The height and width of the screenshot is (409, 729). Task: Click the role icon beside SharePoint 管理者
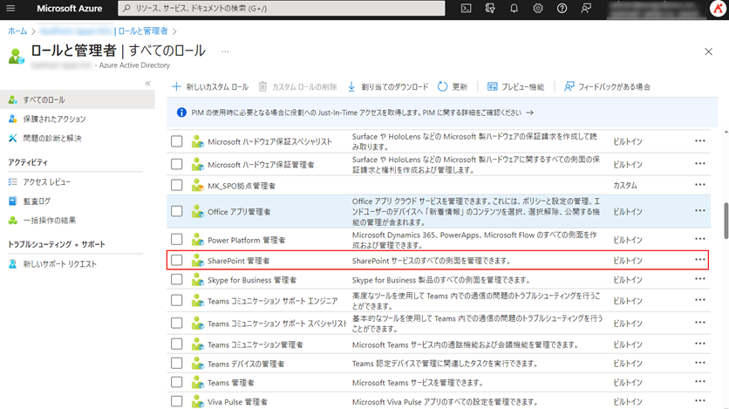click(x=198, y=260)
